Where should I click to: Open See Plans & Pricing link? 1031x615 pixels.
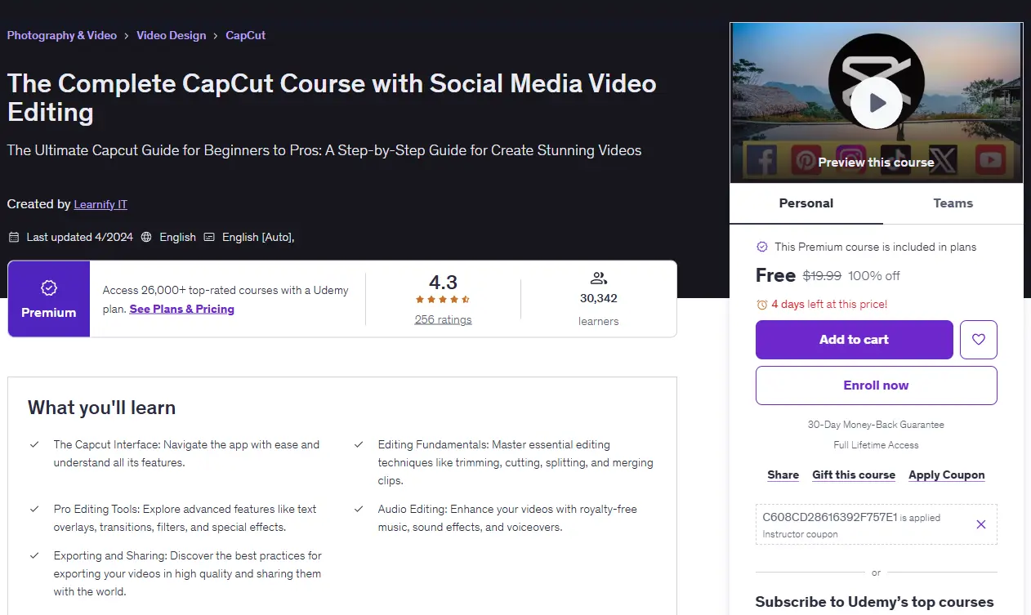(x=182, y=309)
